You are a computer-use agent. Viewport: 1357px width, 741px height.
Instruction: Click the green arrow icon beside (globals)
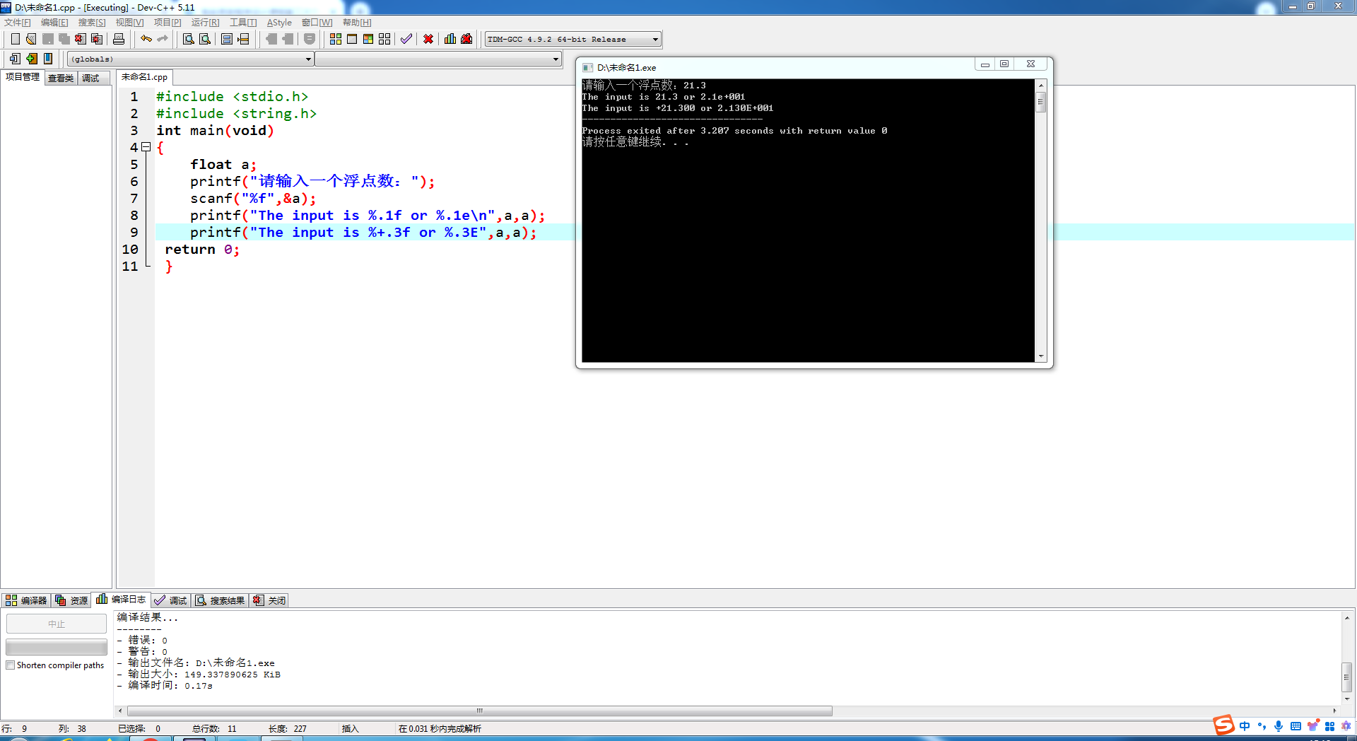(x=32, y=59)
